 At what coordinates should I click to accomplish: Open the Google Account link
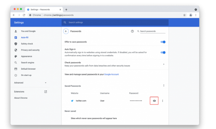pyautogui.click(x=111, y=74)
